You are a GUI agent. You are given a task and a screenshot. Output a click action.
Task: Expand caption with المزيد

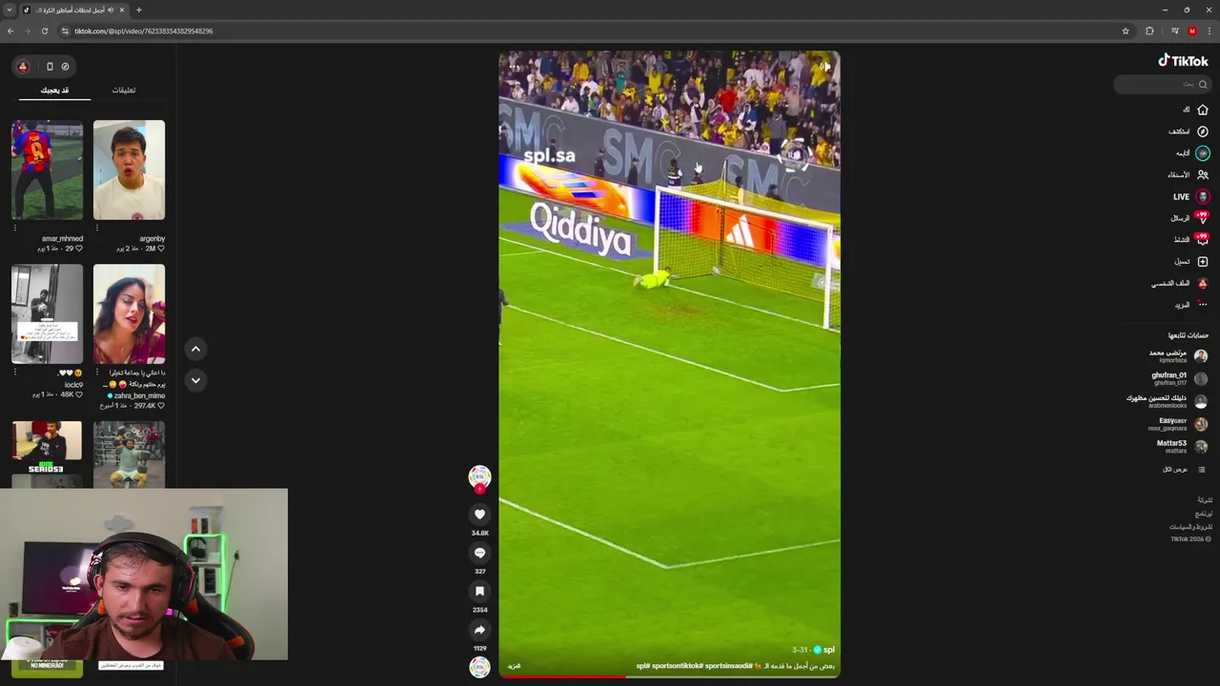click(514, 666)
